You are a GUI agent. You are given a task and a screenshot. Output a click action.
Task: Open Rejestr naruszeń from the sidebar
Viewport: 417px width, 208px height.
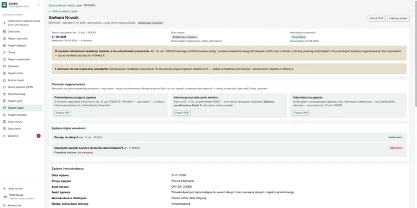click(x=21, y=115)
